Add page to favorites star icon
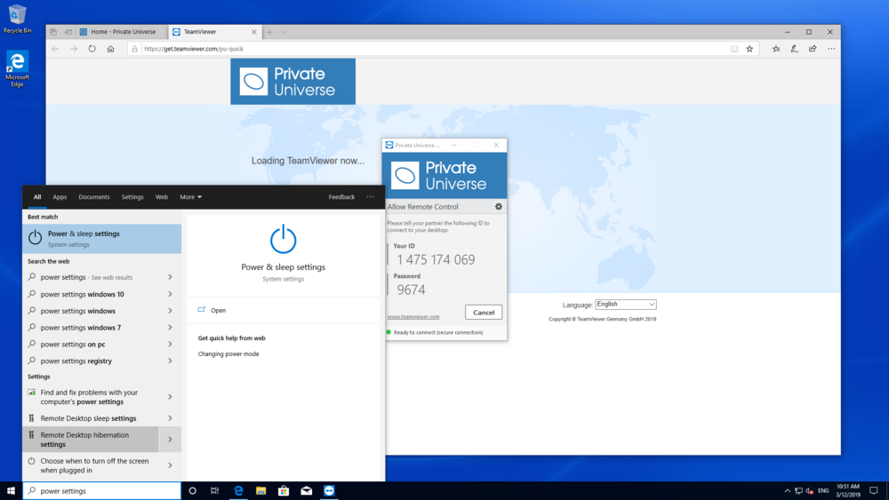 point(749,49)
